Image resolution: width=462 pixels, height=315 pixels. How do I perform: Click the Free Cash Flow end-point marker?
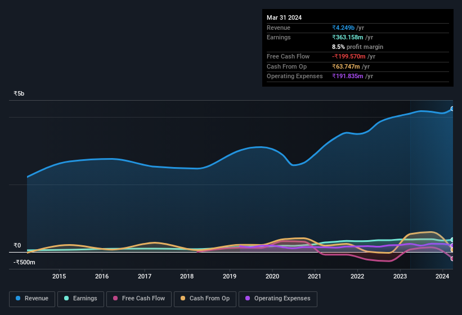452,259
